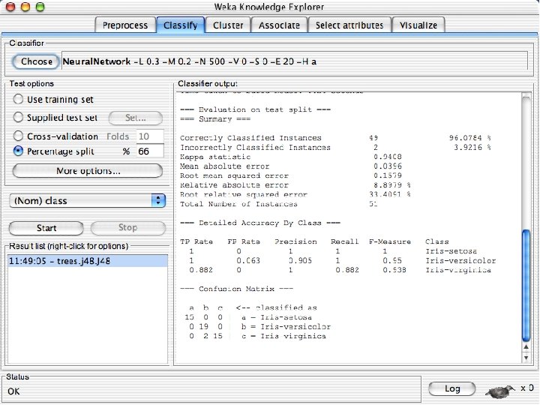Click the scrollbar down arrow in output
The height and width of the screenshot is (405, 540).
[x=526, y=358]
